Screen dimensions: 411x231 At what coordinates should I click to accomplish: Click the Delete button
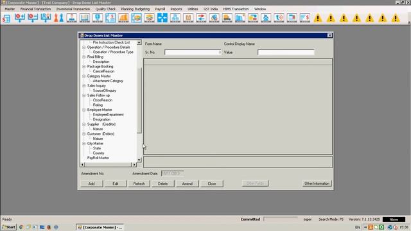[x=162, y=184]
